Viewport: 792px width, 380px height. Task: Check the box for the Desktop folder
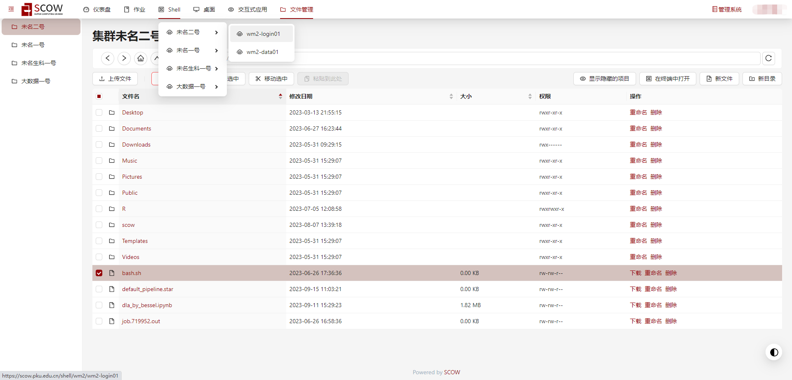point(99,112)
